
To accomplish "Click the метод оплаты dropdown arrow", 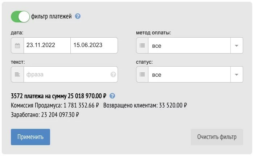I will (x=237, y=46).
